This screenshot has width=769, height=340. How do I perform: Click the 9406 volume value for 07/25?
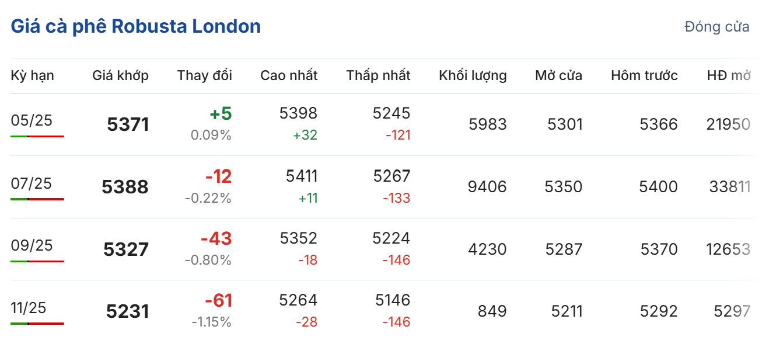click(487, 187)
